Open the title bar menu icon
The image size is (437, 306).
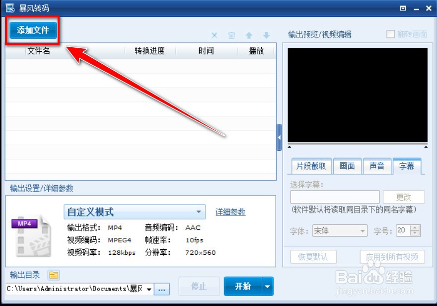click(403, 8)
